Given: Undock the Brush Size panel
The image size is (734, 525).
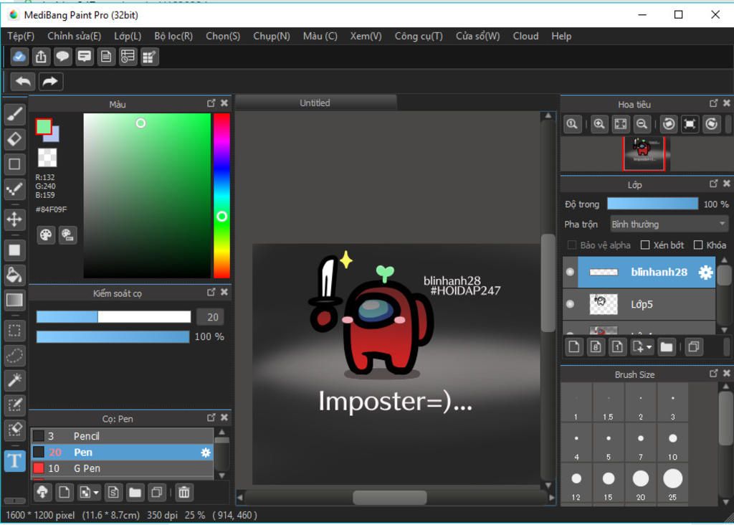Looking at the screenshot, I should click(x=713, y=373).
